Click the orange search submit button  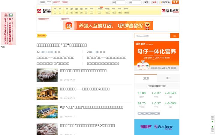coord(175,36)
